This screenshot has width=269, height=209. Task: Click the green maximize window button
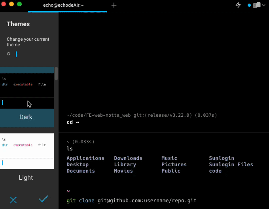[x=19, y=4]
